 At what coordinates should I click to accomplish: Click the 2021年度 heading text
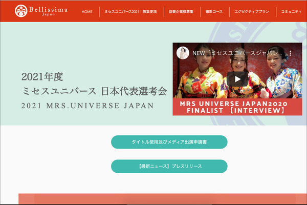(x=42, y=77)
